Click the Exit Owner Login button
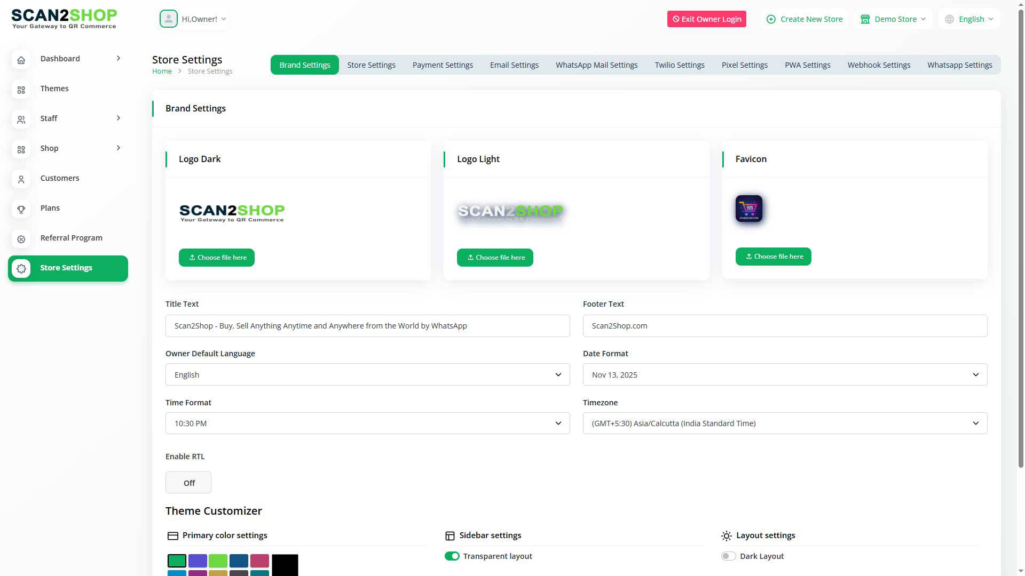Viewport: 1025px width, 576px height. pos(706,19)
